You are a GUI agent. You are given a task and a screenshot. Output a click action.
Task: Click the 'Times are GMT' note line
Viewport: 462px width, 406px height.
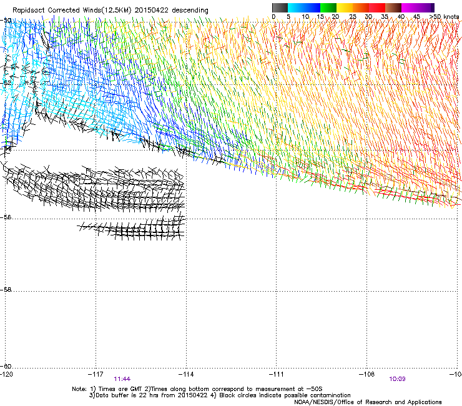coord(197,389)
